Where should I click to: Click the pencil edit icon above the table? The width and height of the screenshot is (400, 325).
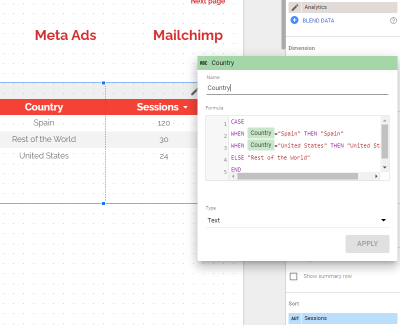point(194,91)
